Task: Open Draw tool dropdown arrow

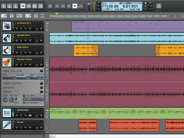Action: coord(30,16)
